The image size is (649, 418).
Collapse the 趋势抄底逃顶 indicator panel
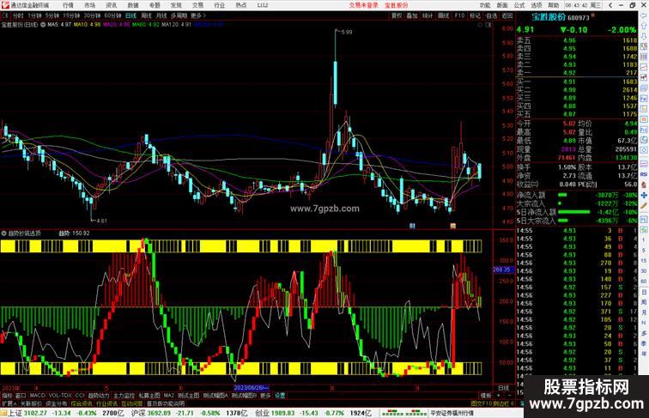[3, 233]
